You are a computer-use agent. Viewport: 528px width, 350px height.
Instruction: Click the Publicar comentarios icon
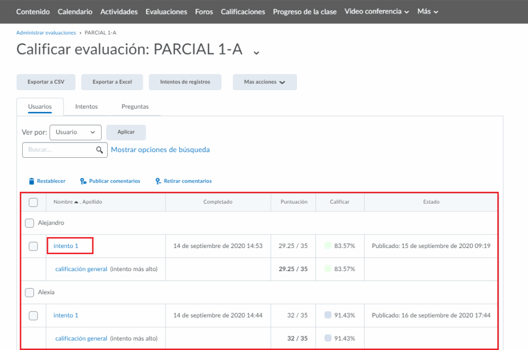point(83,181)
